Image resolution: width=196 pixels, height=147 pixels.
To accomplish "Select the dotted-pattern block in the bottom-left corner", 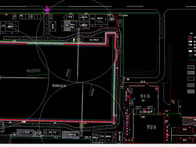I will (x=5, y=139).
